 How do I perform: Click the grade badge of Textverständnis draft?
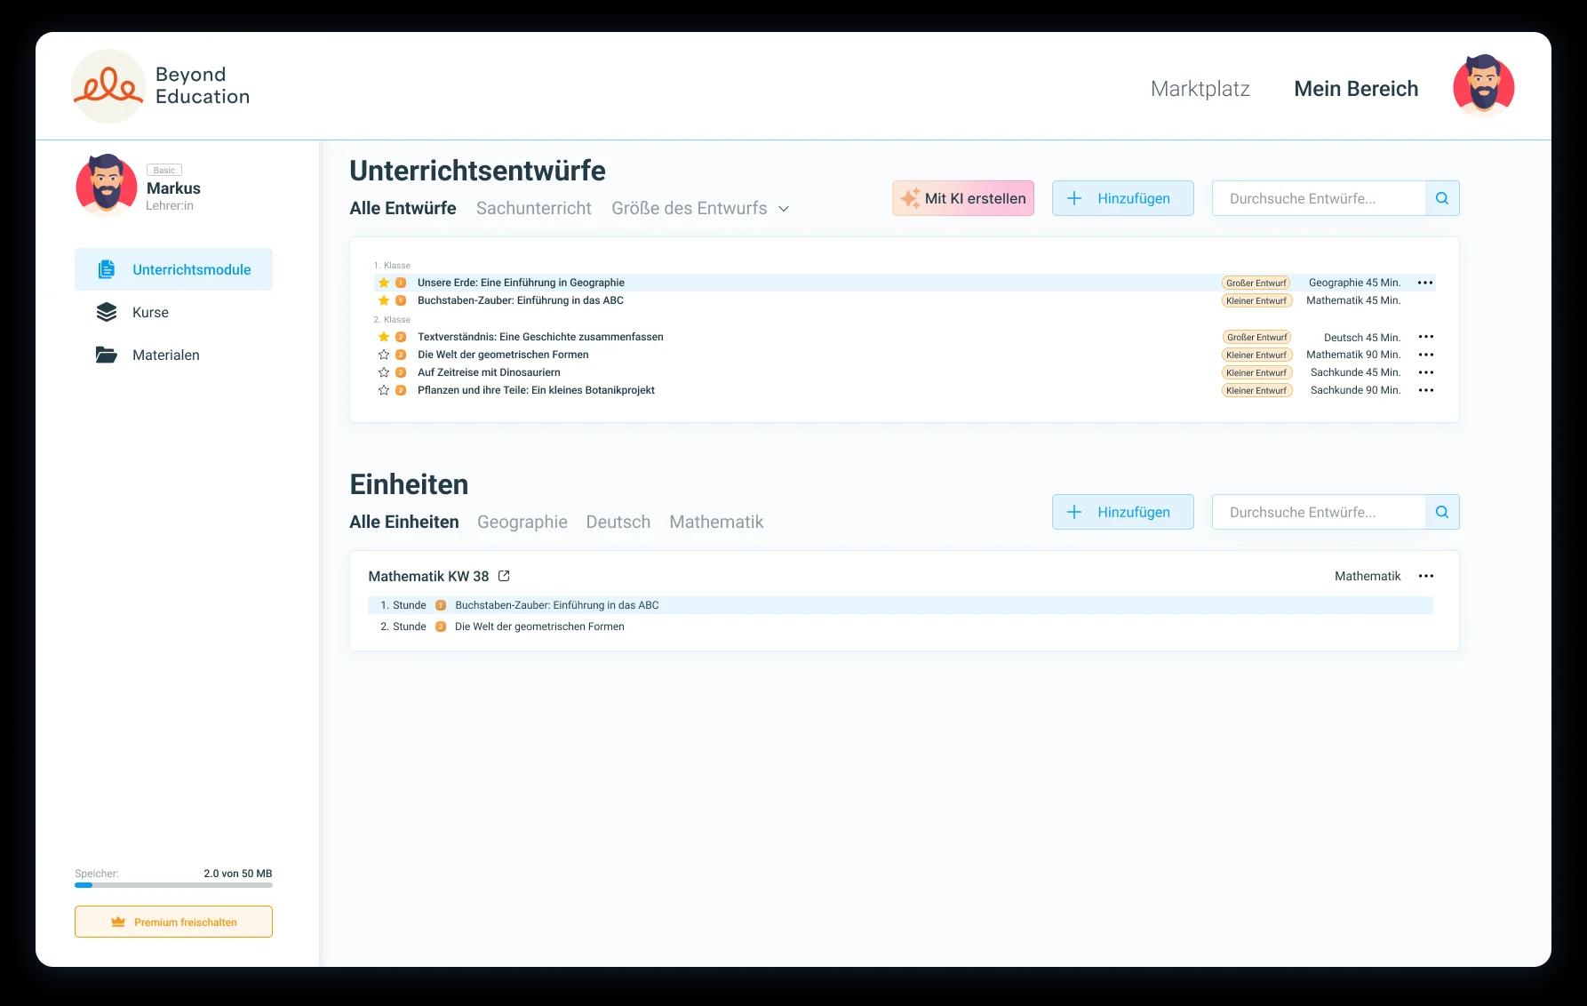pyautogui.click(x=401, y=337)
